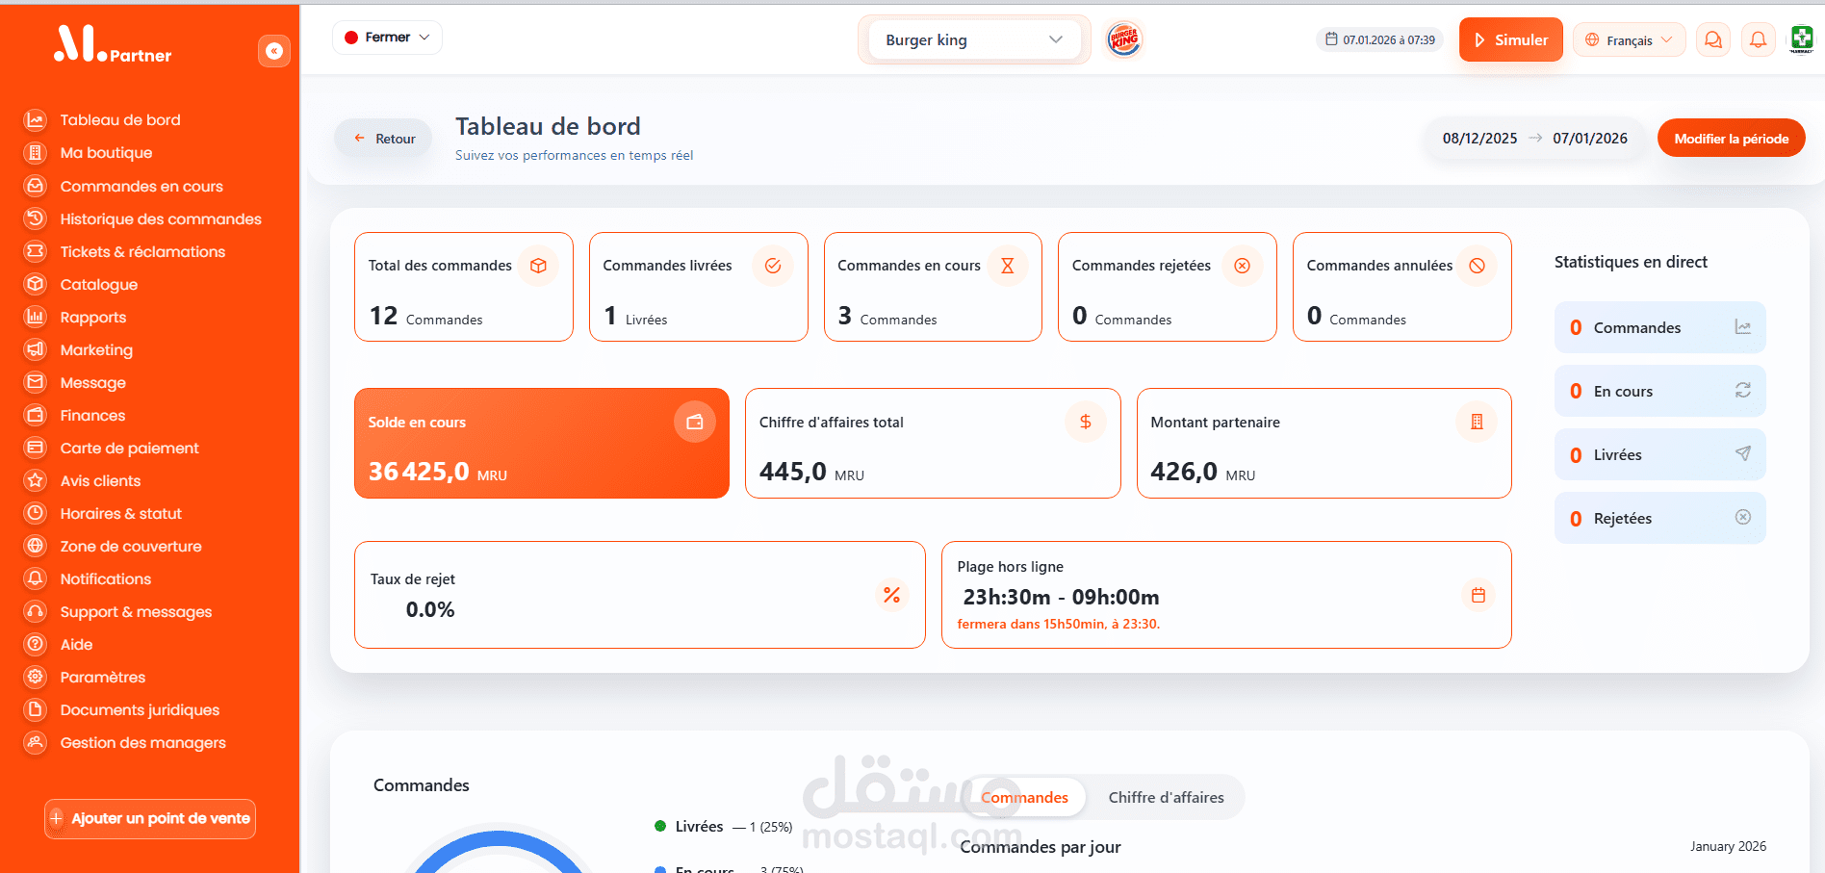The width and height of the screenshot is (1825, 873).
Task: Click the Commandes en cours hourglass icon
Action: pyautogui.click(x=1008, y=266)
